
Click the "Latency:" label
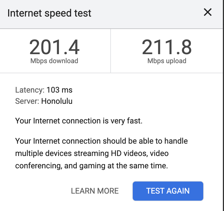coord(30,90)
